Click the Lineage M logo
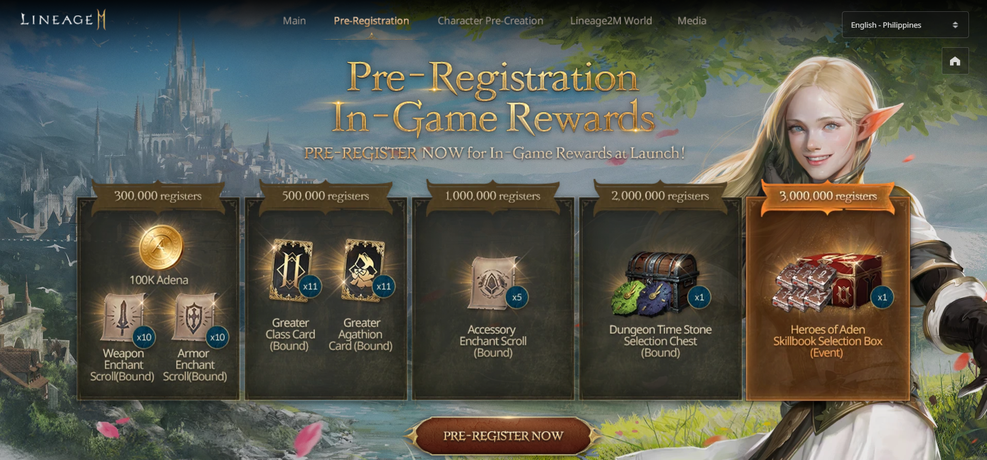The width and height of the screenshot is (987, 460). [x=63, y=20]
